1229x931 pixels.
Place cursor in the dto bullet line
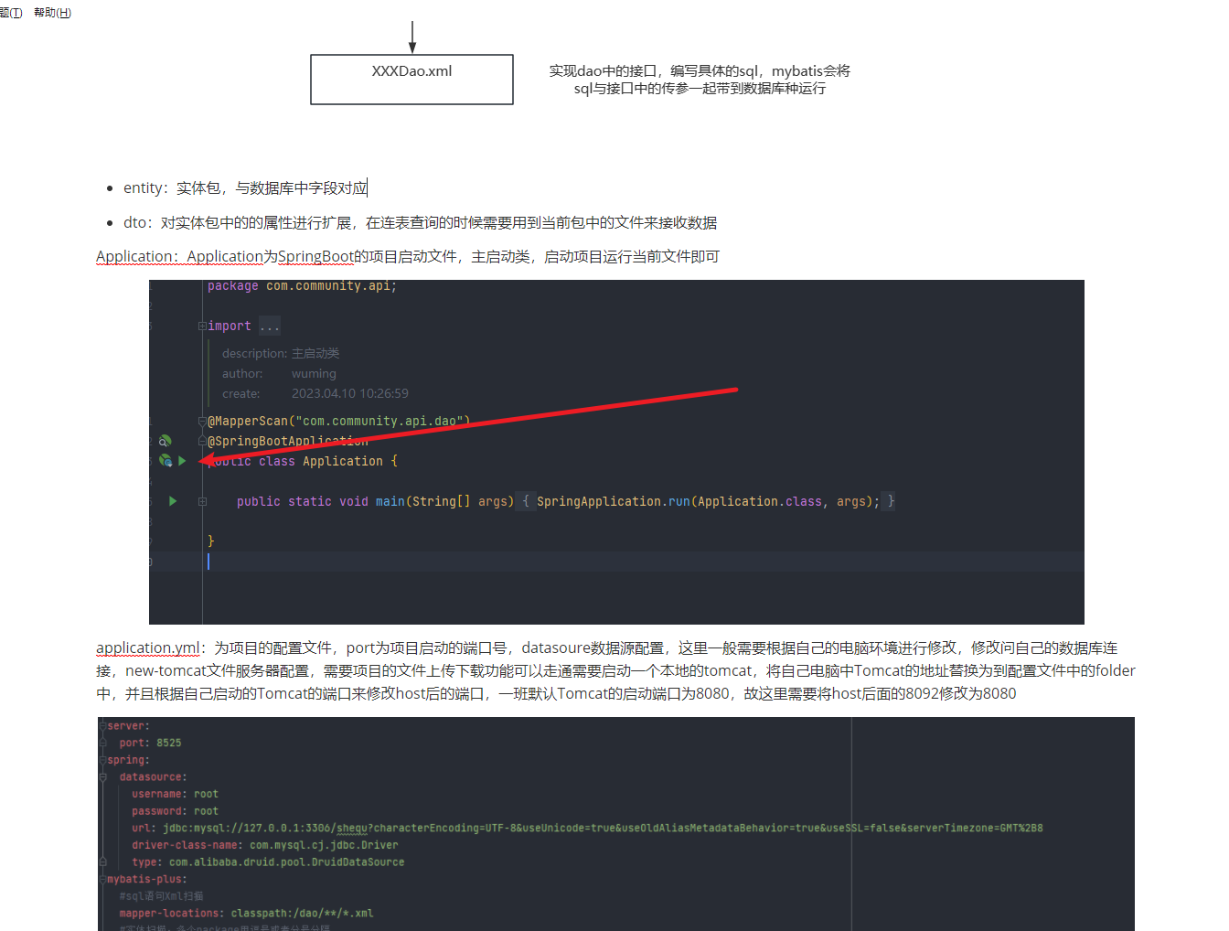420,222
